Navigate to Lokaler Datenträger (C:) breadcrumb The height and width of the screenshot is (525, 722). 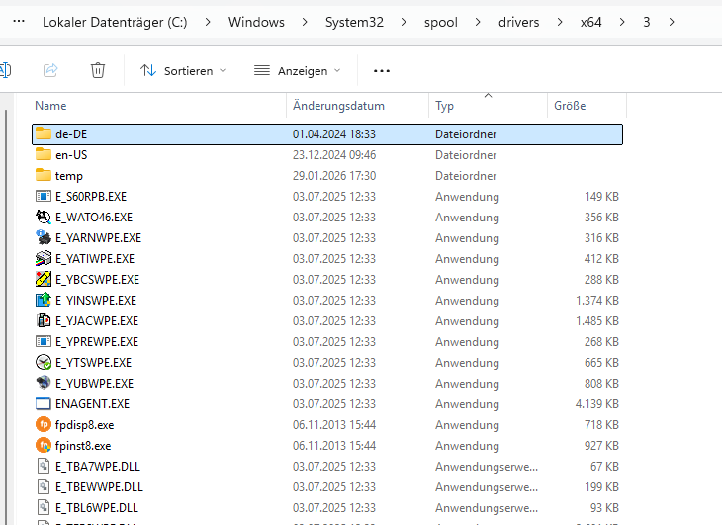point(115,22)
